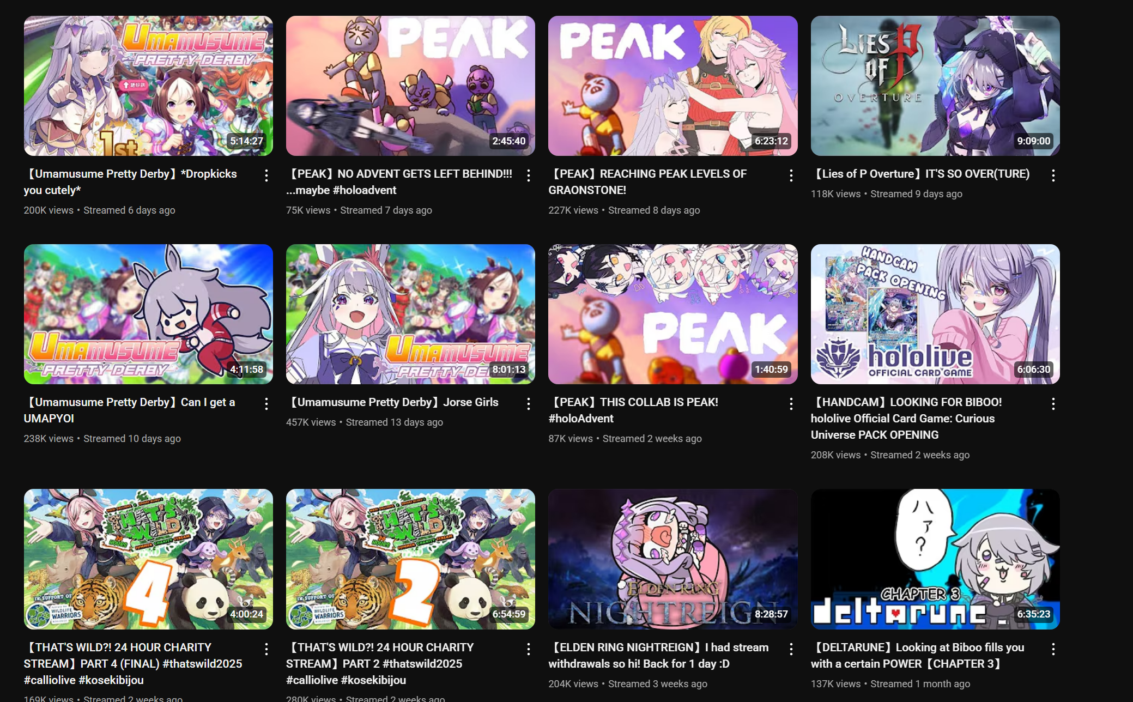The width and height of the screenshot is (1133, 702).
Task: Open options menu for Can I get a UMAPYOI
Action: pos(266,404)
